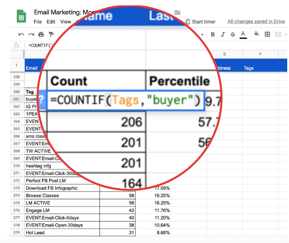Toggle bold formatting
The height and width of the screenshot is (243, 289).
point(213,35)
